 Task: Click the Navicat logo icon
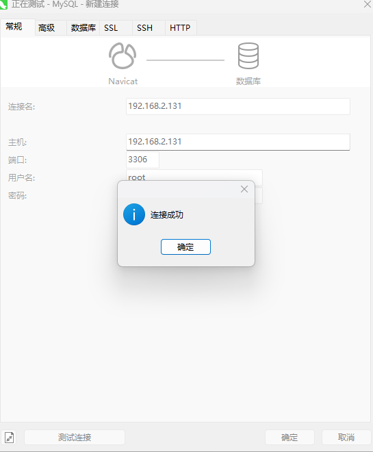(123, 56)
